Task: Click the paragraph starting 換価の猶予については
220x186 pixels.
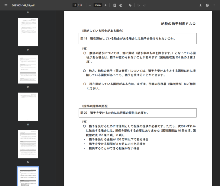Action: (x=140, y=57)
